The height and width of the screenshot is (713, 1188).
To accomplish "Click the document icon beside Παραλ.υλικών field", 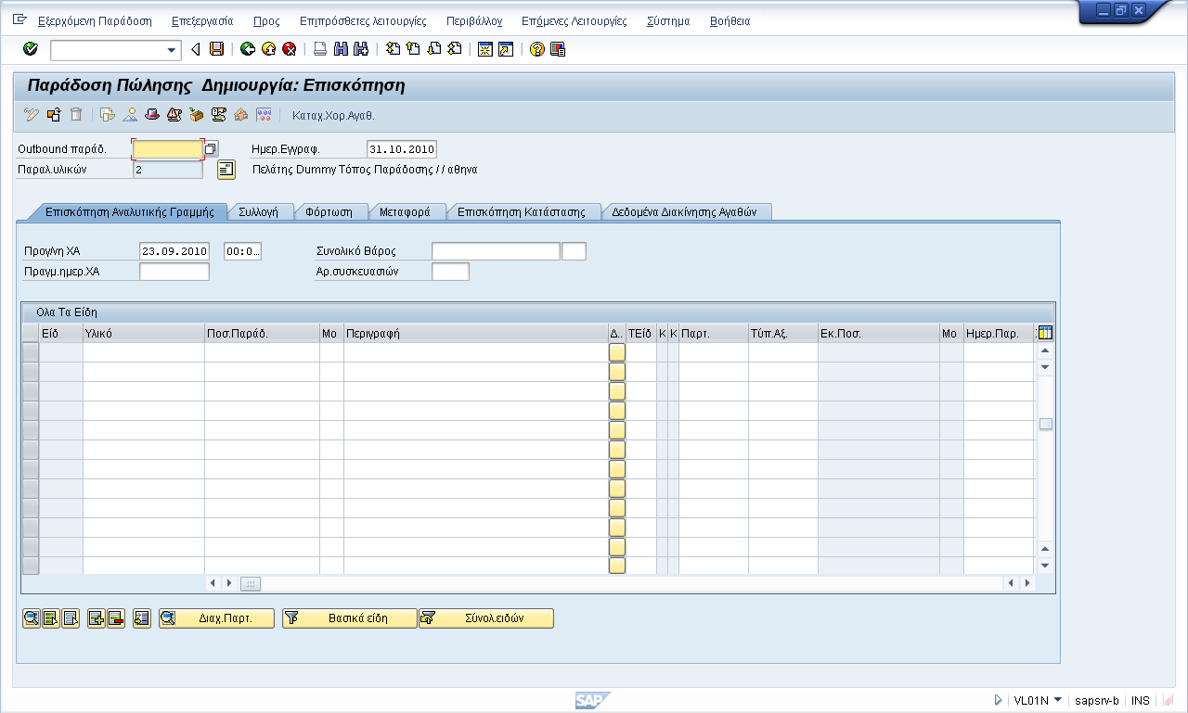I will pos(226,169).
